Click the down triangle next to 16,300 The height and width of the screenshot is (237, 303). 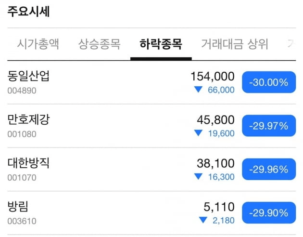198,177
